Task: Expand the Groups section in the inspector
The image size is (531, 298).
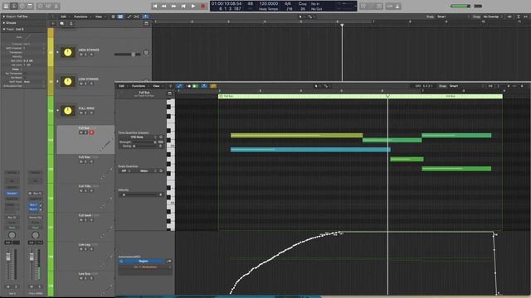Action: 3,22
